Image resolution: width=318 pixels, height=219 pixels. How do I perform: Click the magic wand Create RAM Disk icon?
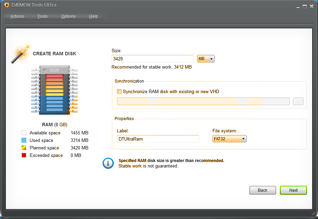coord(20,53)
